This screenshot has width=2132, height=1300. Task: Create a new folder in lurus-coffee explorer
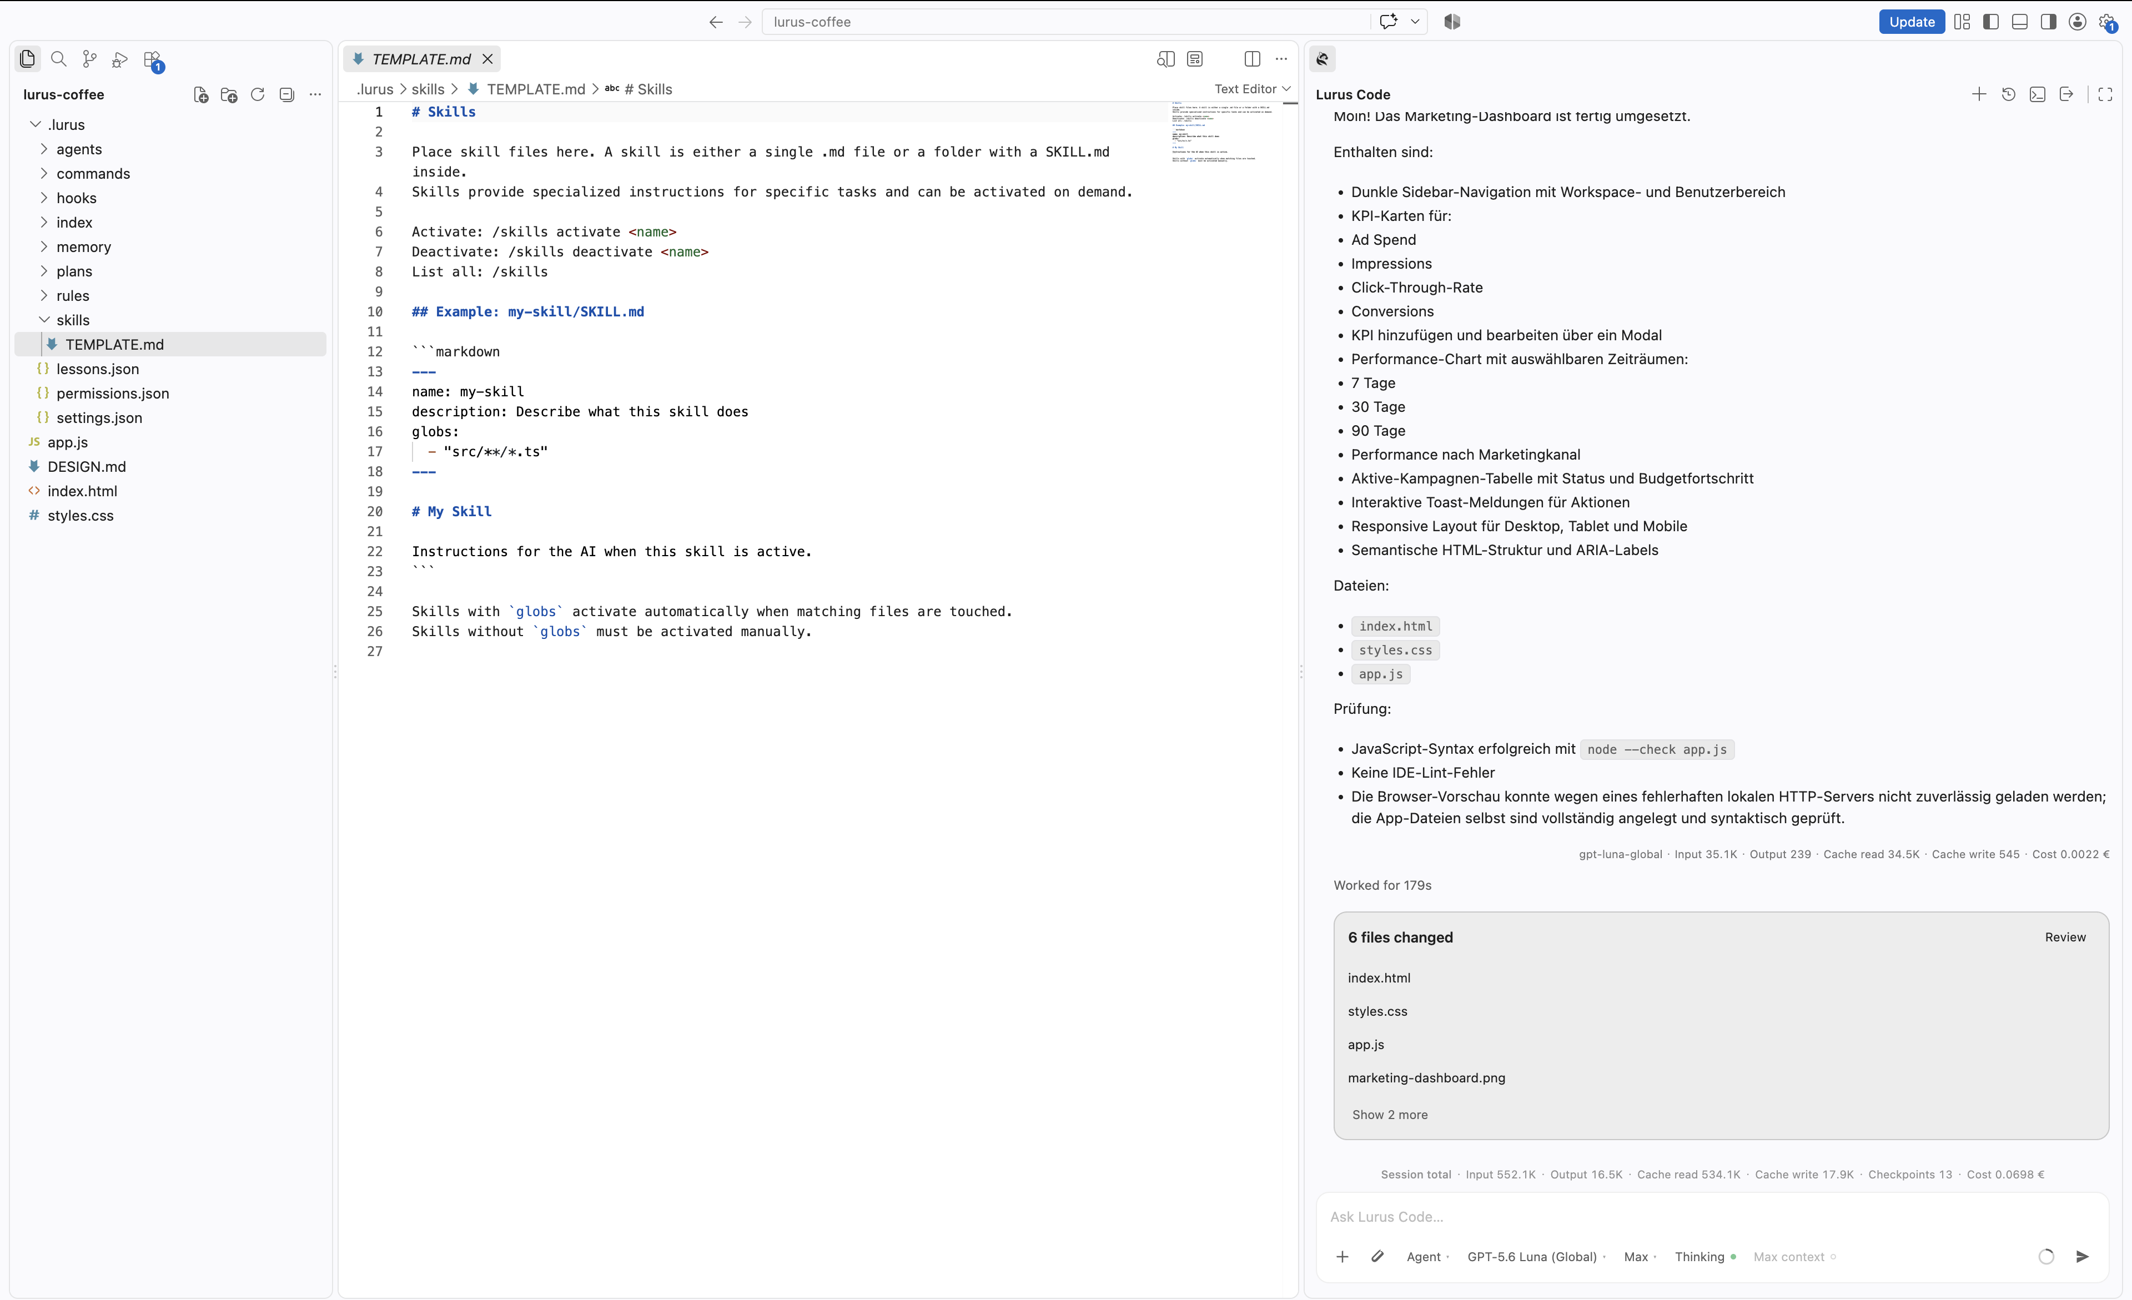pyautogui.click(x=229, y=94)
